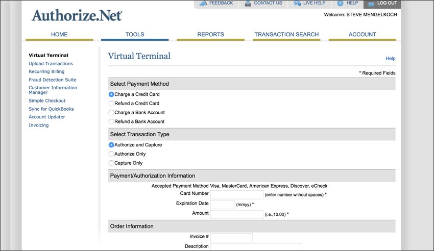Click Welcome: STEVE MENGELKOCH text
Image resolution: width=434 pixels, height=251 pixels.
click(x=360, y=15)
